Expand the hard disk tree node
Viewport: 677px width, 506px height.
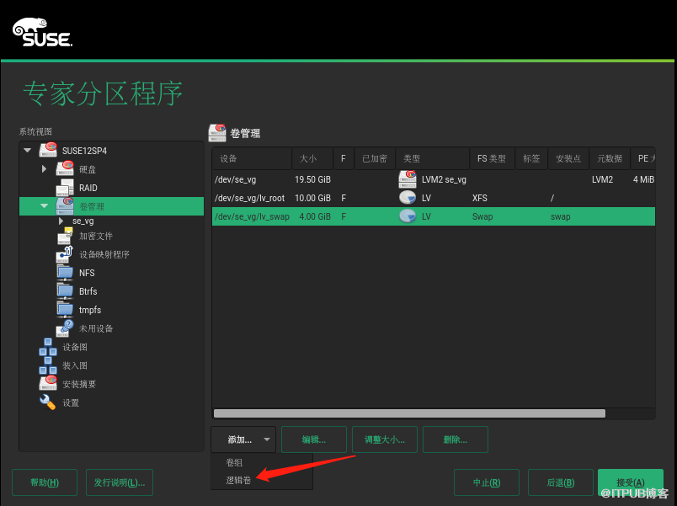pyautogui.click(x=44, y=169)
